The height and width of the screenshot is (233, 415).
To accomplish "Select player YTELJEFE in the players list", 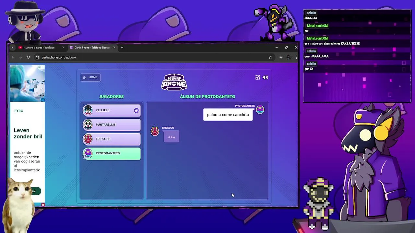I will [112, 110].
